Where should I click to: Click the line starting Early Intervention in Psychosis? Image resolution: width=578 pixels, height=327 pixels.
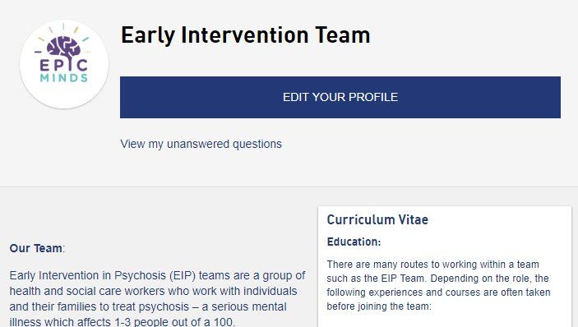click(157, 275)
